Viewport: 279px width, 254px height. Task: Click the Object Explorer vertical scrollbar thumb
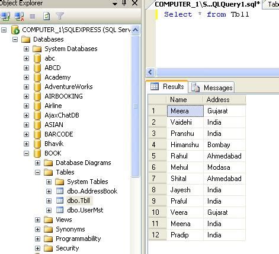coord(136,106)
